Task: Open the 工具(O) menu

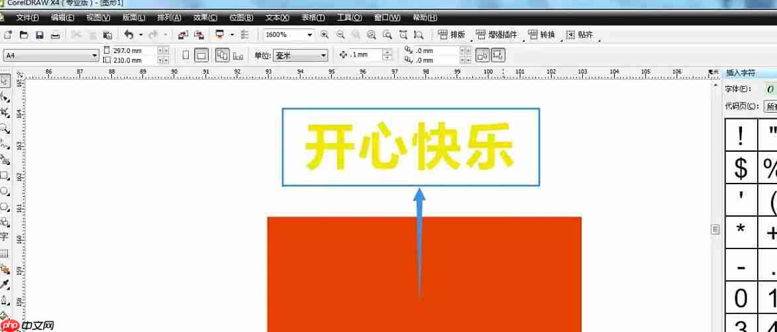Action: (x=349, y=18)
